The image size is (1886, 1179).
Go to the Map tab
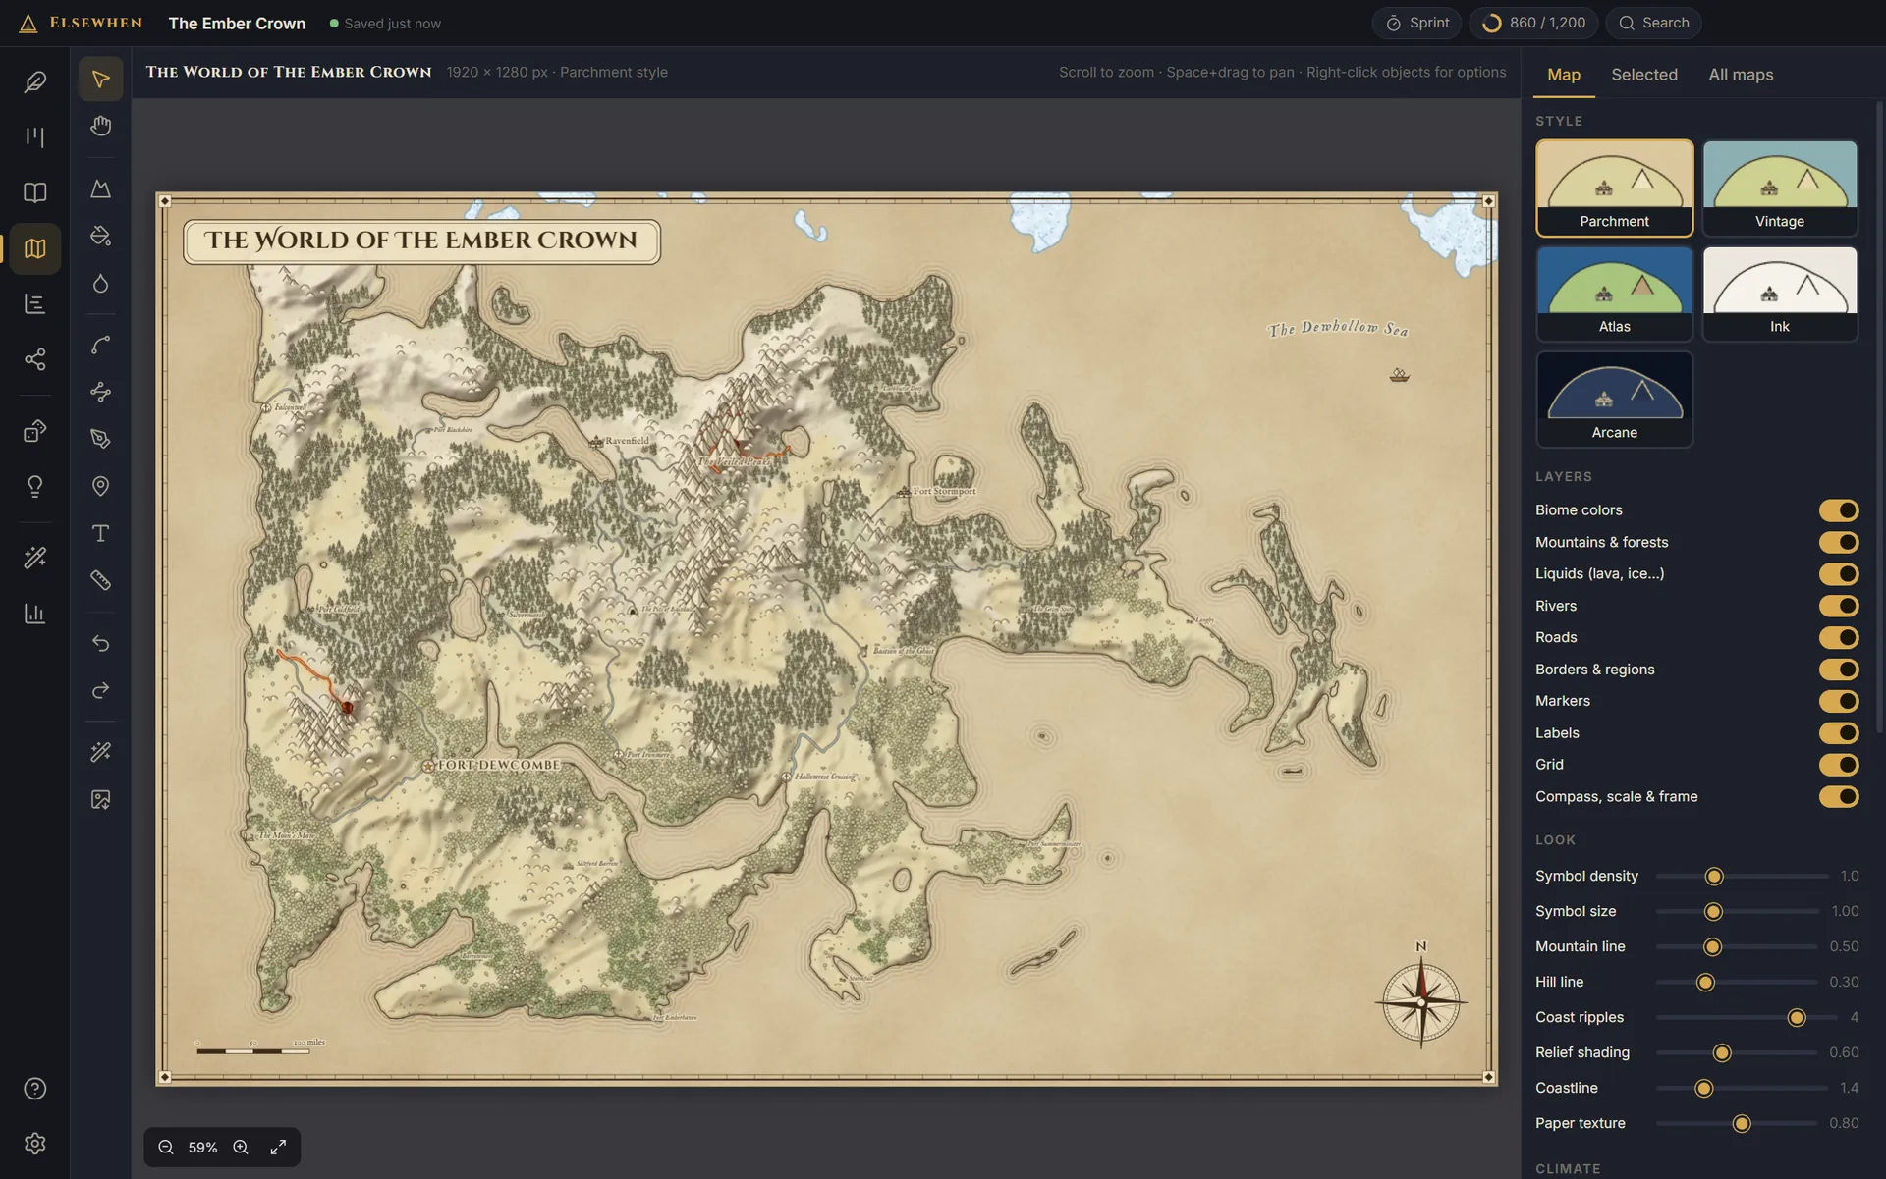pos(1563,75)
